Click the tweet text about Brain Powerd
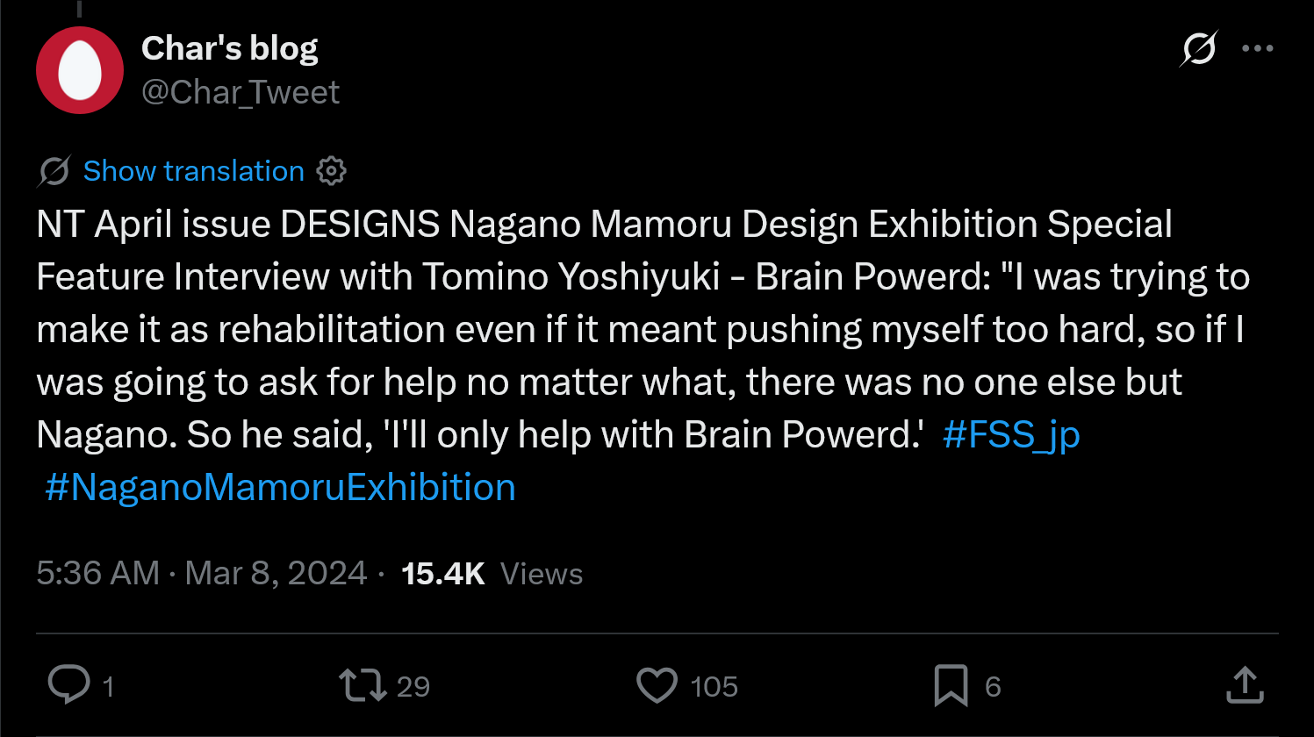 pos(614,329)
